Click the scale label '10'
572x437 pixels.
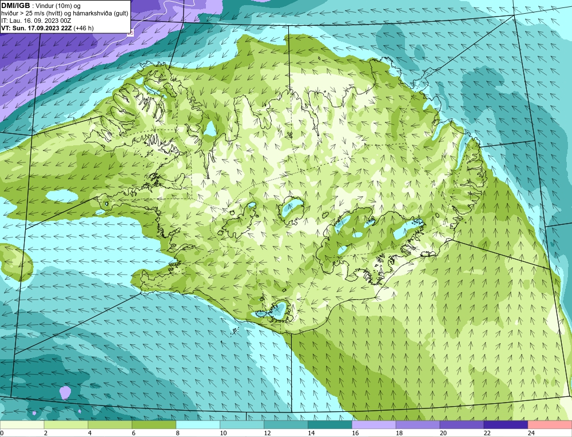(223, 433)
